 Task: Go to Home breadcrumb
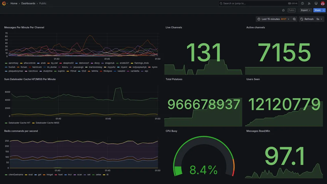(x=14, y=3)
